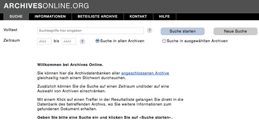Image resolution: width=259 pixels, height=138 pixels.
Task: Click the ARCHIVESONLINE.ORG site logo
Action: [x=46, y=6]
